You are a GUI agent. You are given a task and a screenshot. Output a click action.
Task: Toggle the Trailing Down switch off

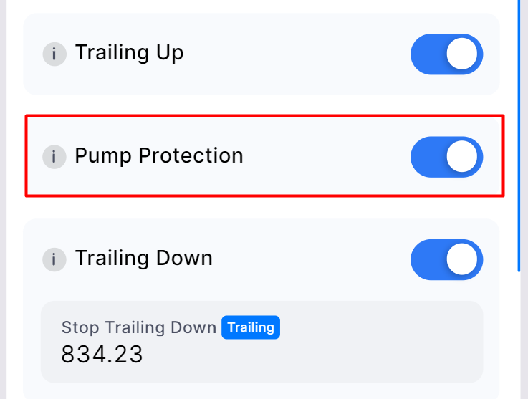(x=446, y=259)
